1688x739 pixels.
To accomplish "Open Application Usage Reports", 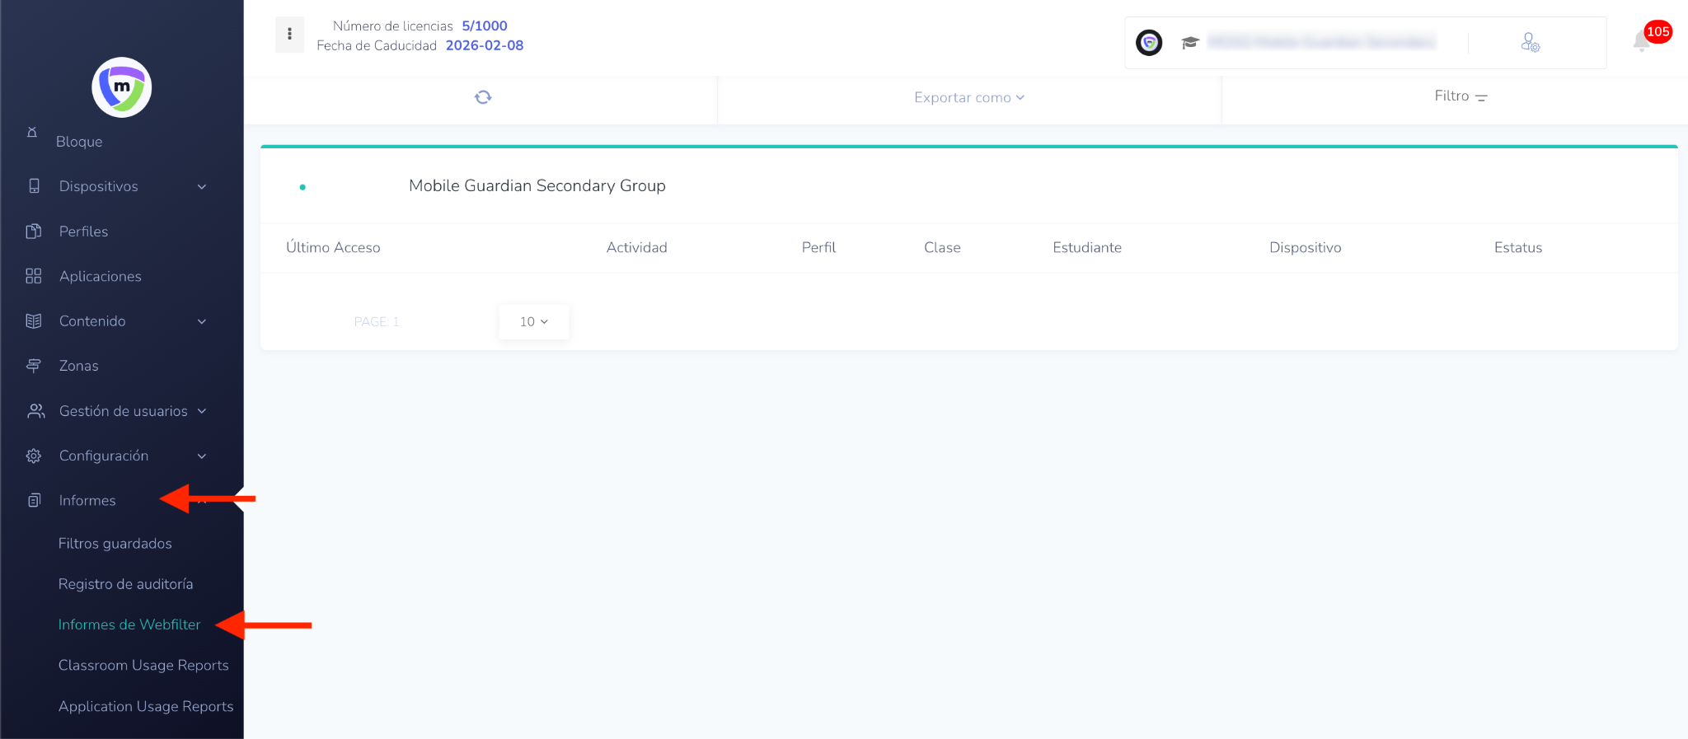I will coord(146,706).
